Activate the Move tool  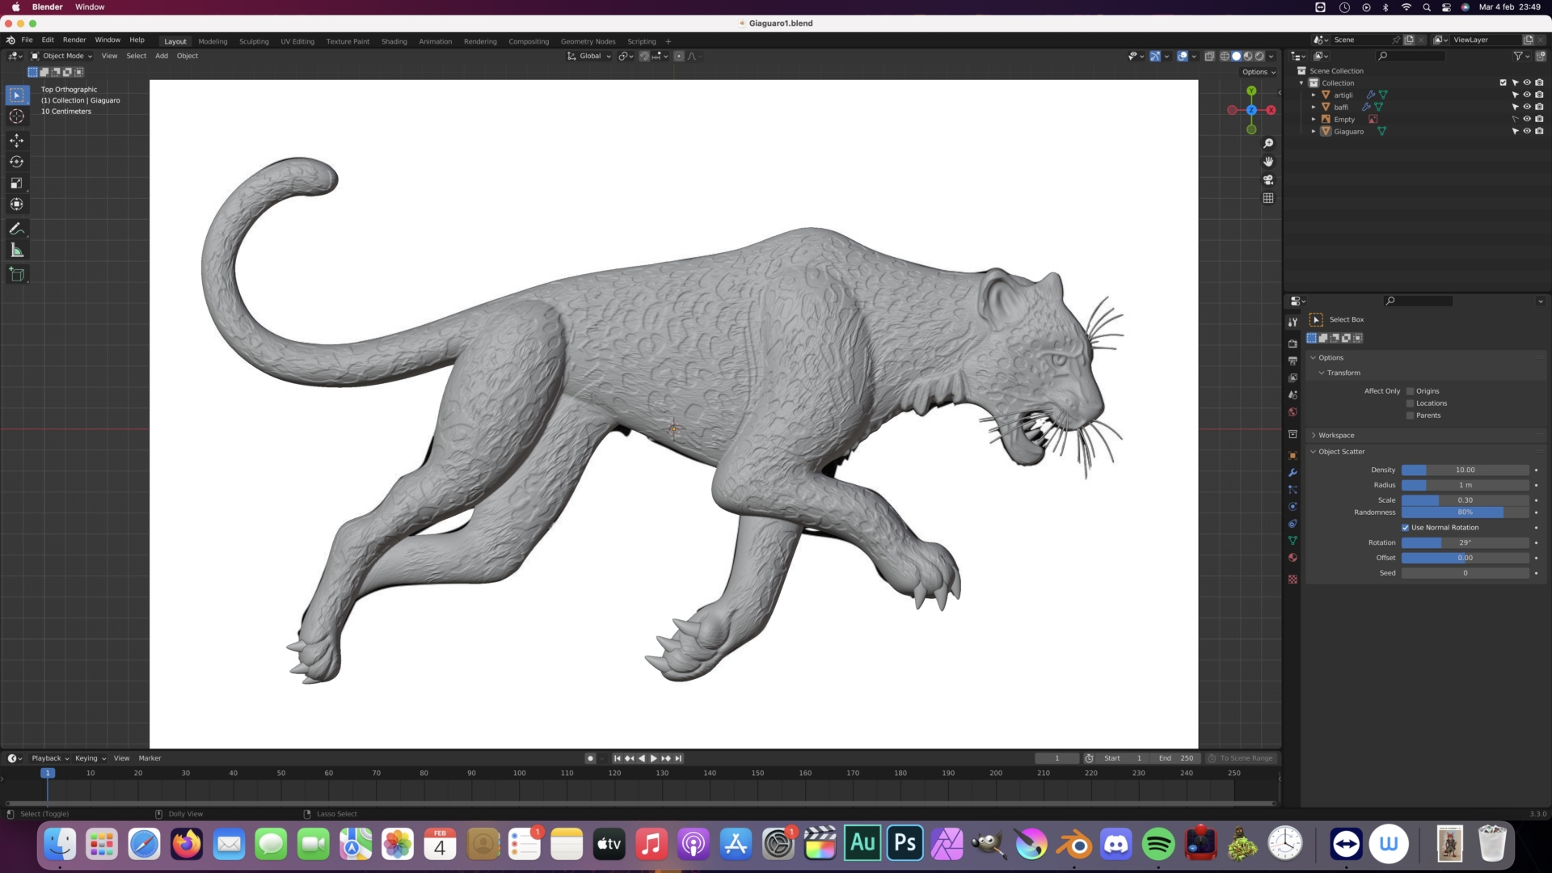point(16,141)
